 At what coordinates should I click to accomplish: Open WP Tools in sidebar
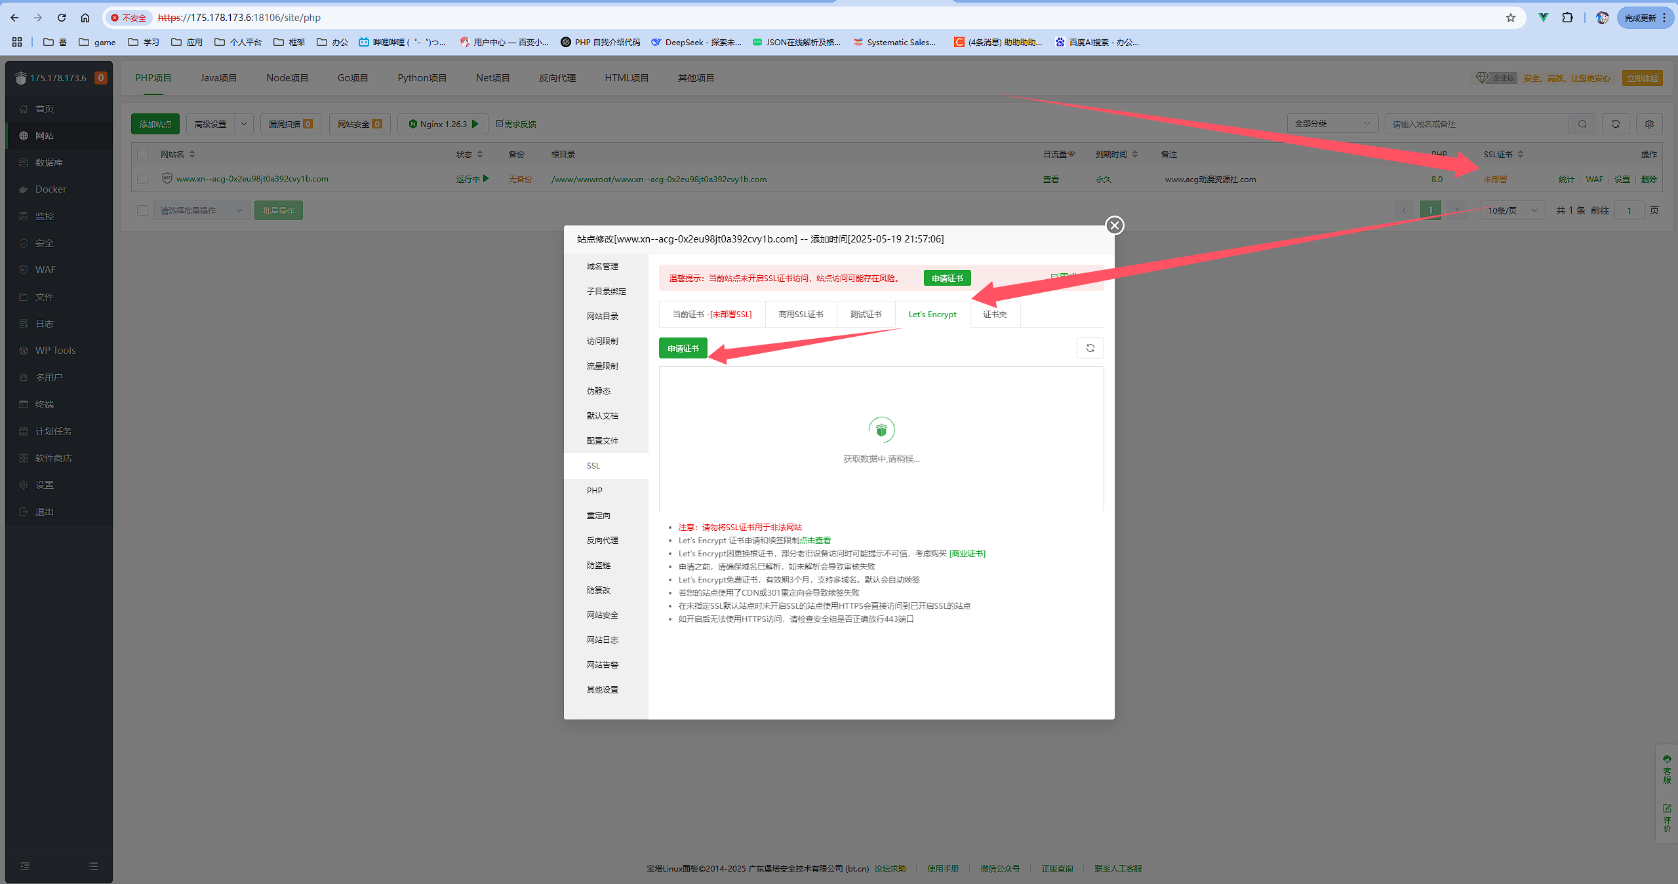coord(55,351)
